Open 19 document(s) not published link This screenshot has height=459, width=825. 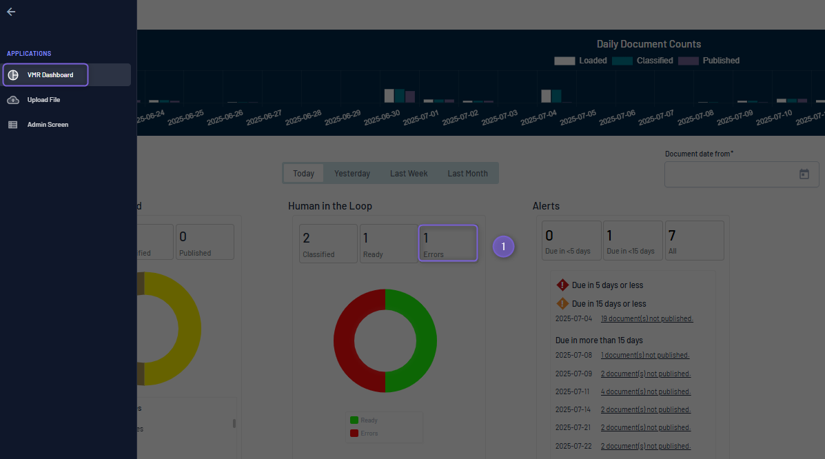(647, 318)
